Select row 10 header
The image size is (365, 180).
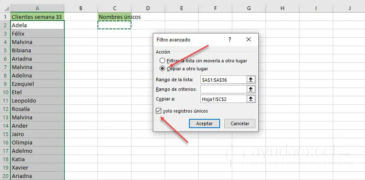5,92
